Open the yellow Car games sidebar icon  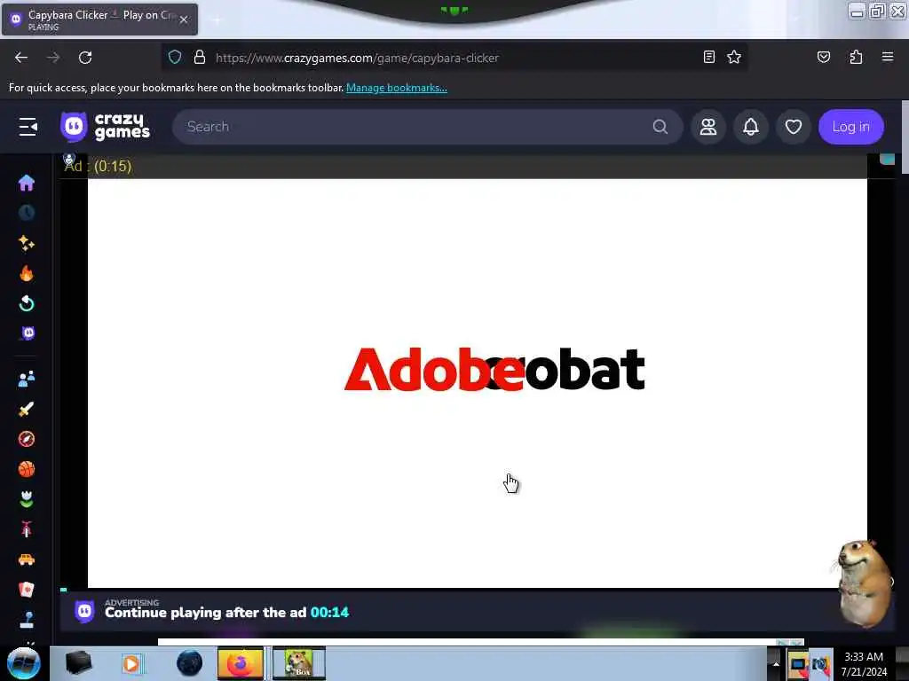tap(27, 560)
